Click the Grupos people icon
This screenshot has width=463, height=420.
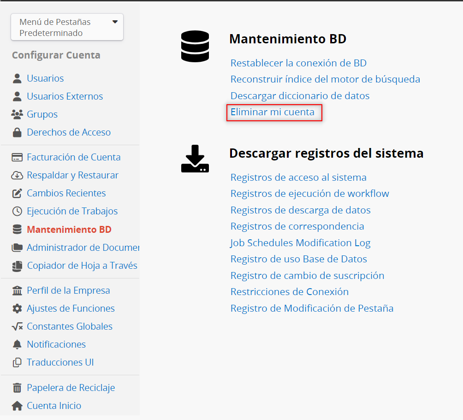coord(17,114)
